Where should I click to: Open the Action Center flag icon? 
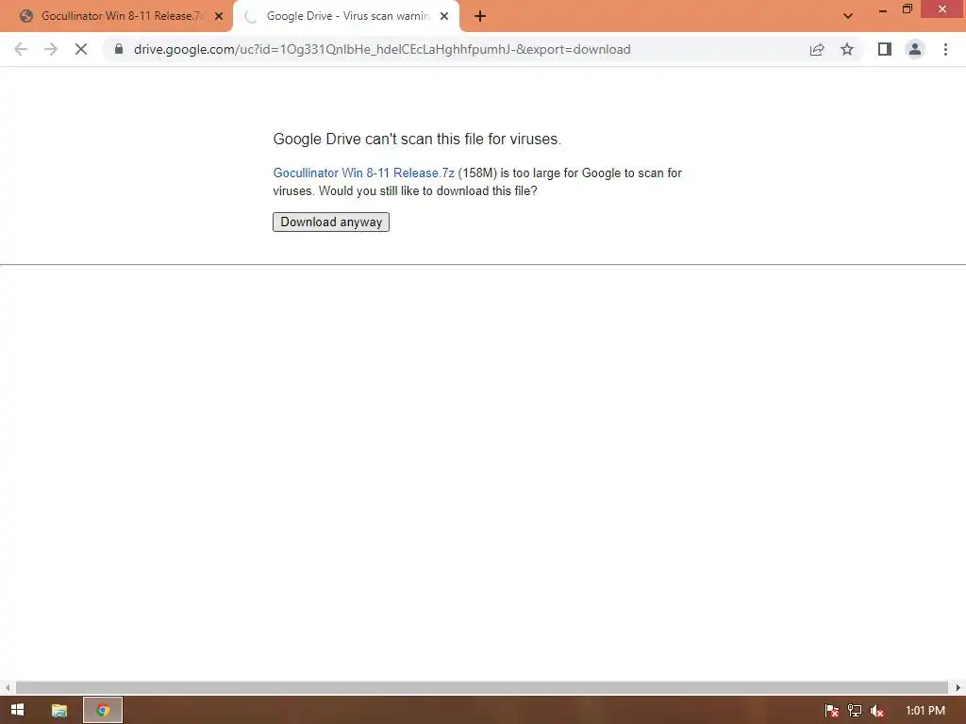point(832,711)
